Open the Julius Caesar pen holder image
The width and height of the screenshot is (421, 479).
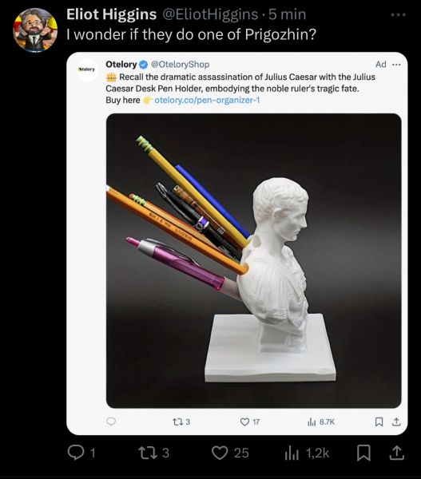[x=253, y=260]
